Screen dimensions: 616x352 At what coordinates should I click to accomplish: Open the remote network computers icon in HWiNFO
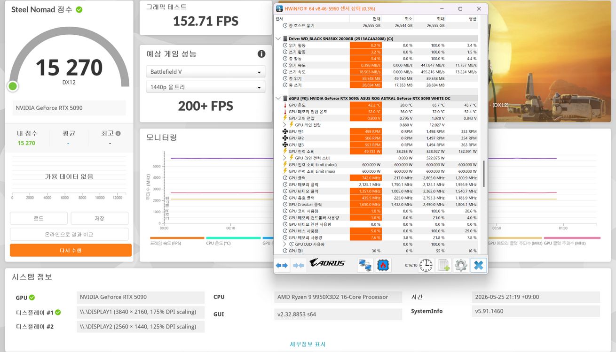[365, 265]
